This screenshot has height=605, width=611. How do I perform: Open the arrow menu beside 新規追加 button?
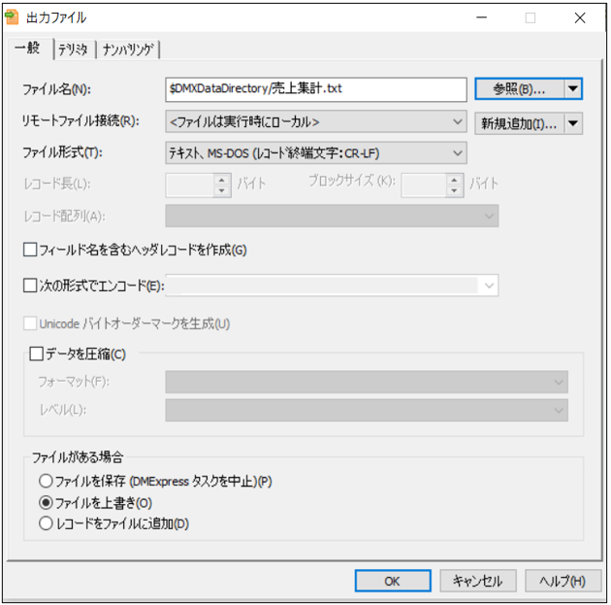[573, 122]
